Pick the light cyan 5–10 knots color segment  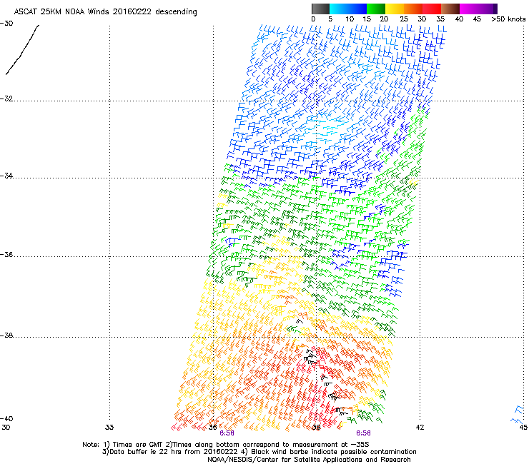[x=339, y=9]
